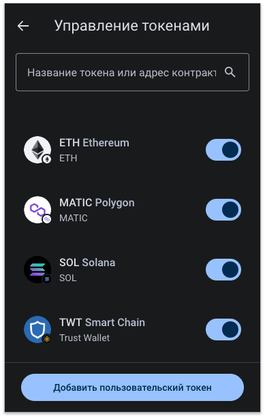The image size is (265, 418).
Task: Click the Trust Wallet subtitle text
Action: point(84,338)
